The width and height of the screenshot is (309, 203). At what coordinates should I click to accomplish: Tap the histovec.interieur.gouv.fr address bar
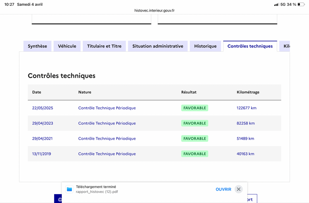coord(154,10)
